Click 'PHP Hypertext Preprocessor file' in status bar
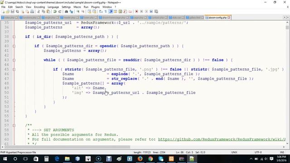This screenshot has height=163, width=290. (18, 153)
